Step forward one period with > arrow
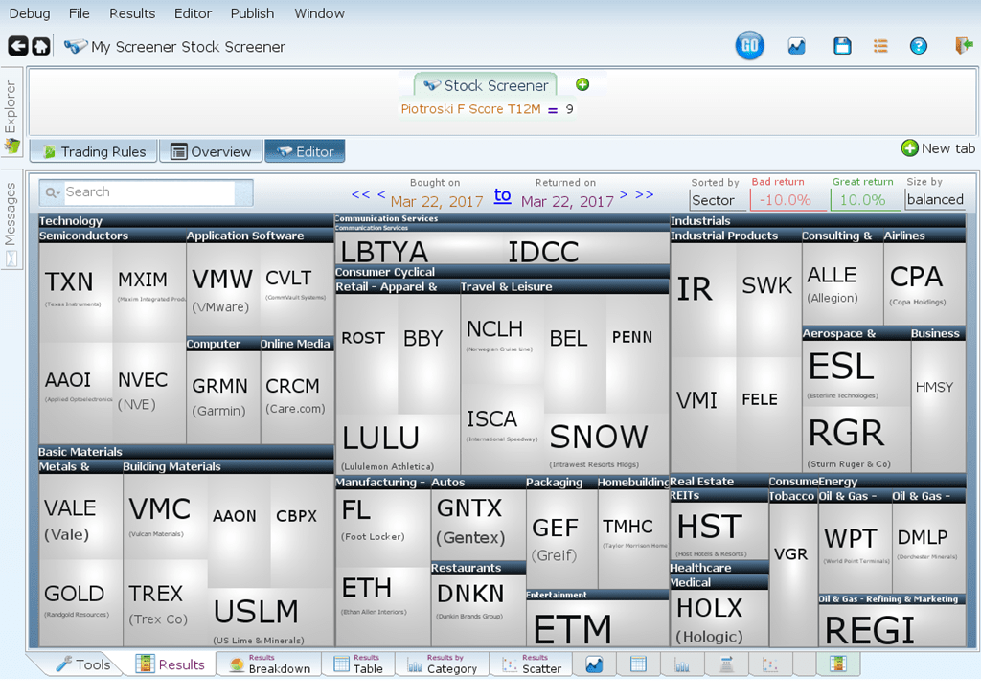981x698 pixels. tap(623, 194)
